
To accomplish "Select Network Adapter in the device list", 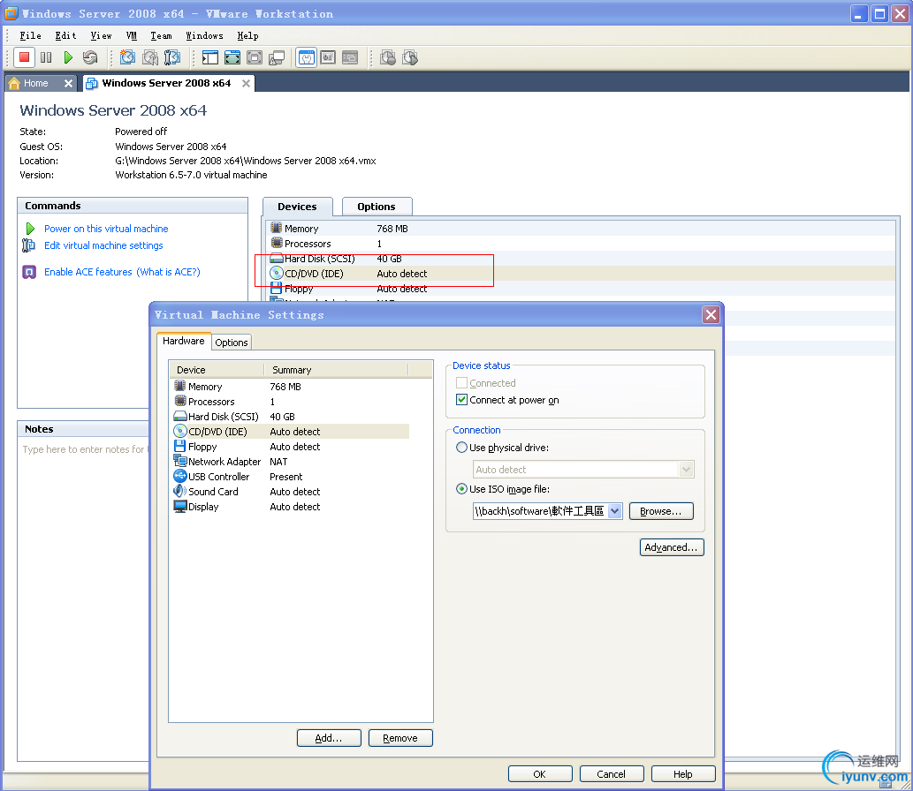I will click(x=291, y=462).
